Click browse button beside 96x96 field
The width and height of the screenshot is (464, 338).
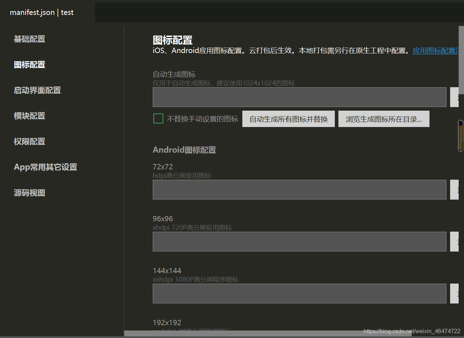pos(454,242)
